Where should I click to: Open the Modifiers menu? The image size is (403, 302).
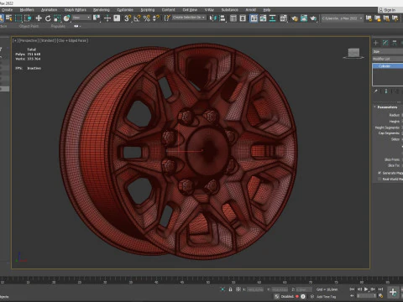coord(27,10)
